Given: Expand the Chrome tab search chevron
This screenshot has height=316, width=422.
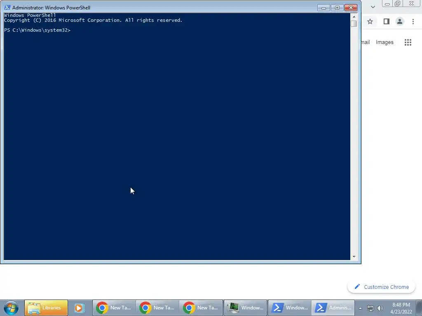Looking at the screenshot, I should point(373,7).
